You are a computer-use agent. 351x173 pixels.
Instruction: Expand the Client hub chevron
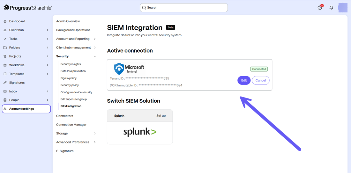point(48,30)
